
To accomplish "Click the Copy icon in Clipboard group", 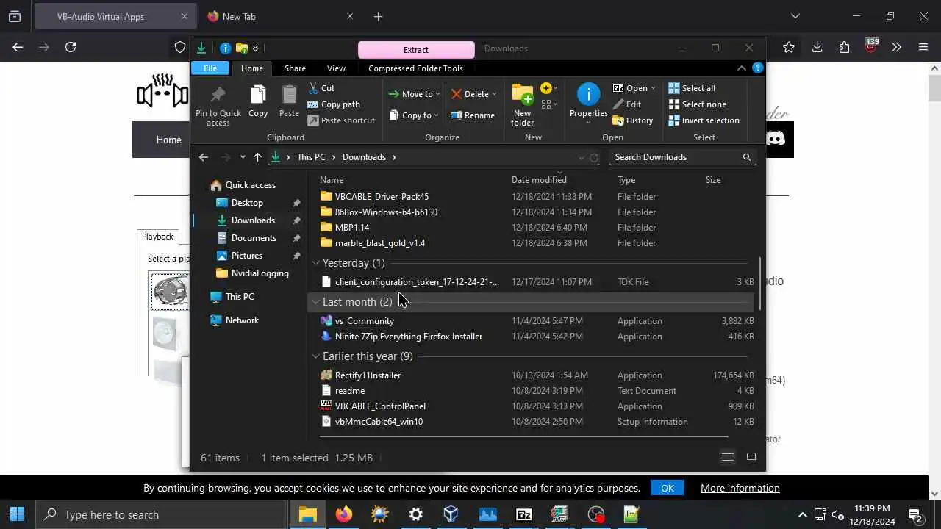I will [x=258, y=95].
